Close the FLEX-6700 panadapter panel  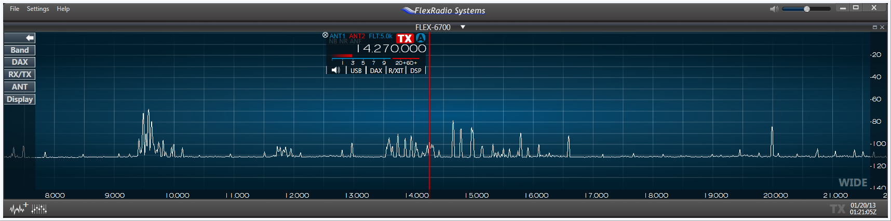coord(882,27)
